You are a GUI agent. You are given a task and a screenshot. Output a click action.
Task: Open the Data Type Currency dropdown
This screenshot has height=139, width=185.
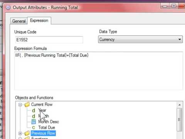click(x=140, y=39)
